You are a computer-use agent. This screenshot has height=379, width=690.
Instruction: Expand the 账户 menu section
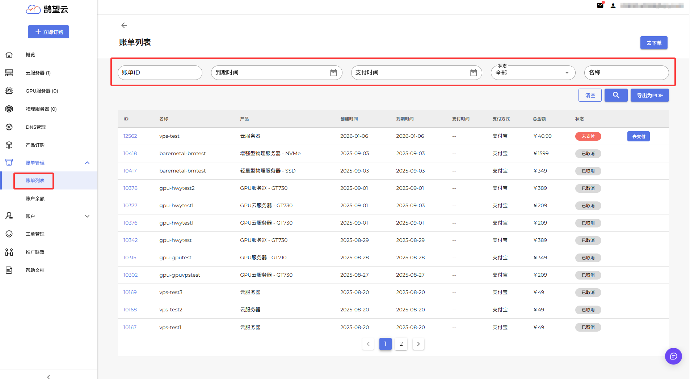pos(87,216)
